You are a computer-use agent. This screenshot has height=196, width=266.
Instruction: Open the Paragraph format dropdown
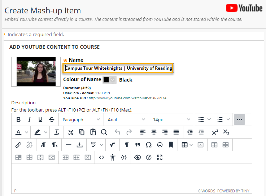click(81, 119)
